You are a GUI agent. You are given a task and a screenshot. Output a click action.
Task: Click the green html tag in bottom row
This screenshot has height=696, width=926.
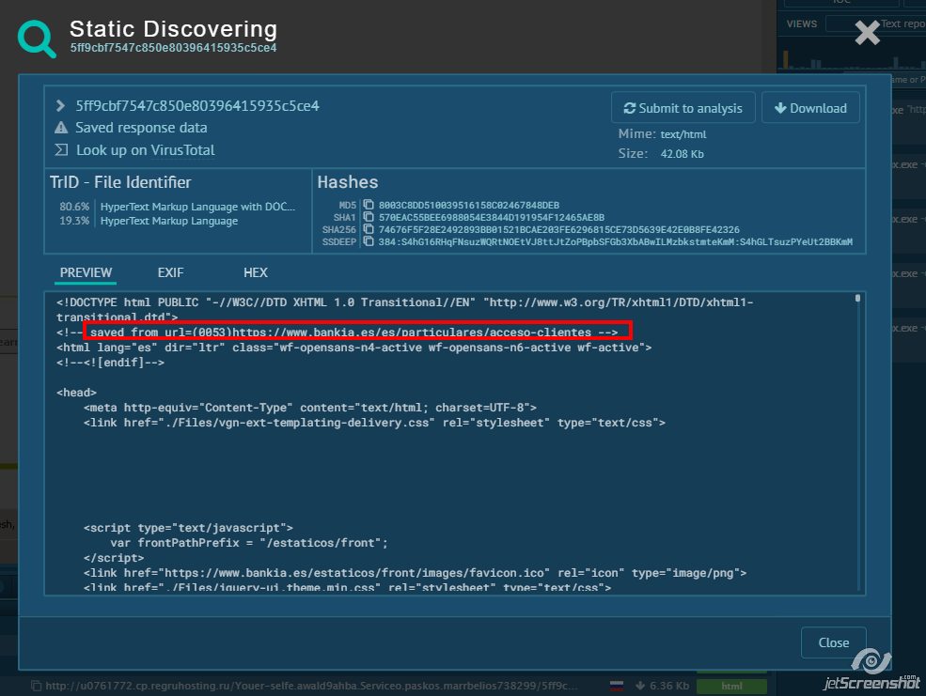point(731,686)
